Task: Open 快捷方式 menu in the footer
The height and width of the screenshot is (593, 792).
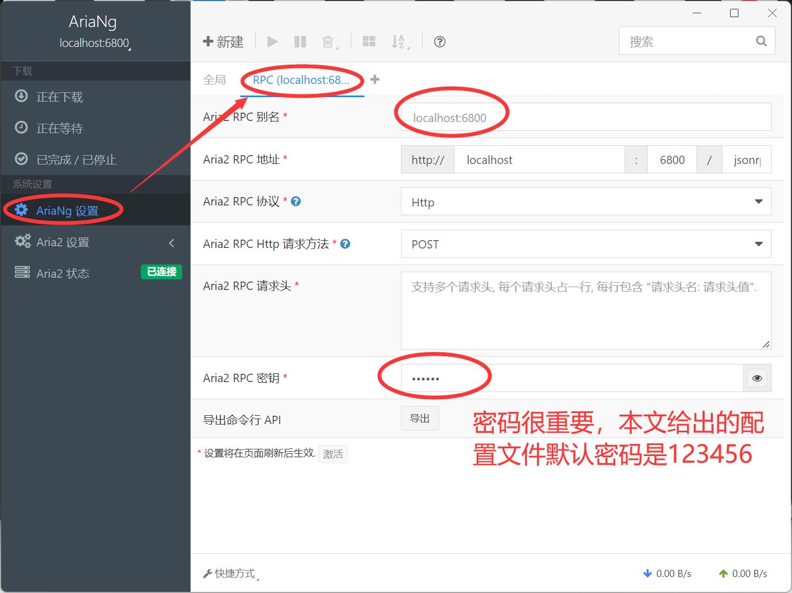Action: 232,574
